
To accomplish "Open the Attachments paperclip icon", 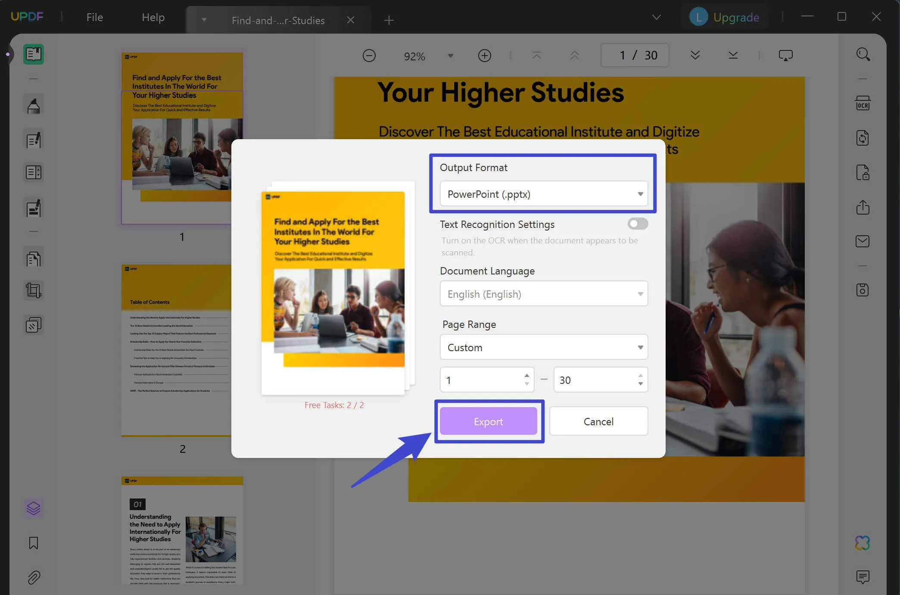I will [34, 577].
